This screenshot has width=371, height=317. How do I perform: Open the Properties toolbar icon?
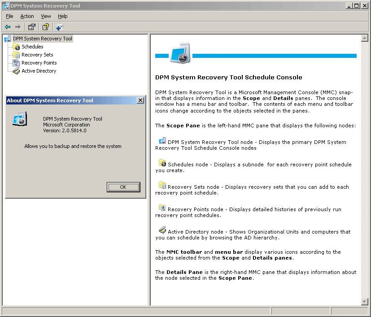tap(32, 27)
